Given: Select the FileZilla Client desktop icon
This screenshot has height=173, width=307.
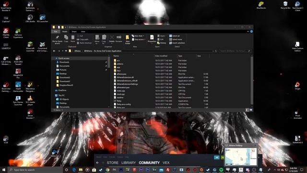Looking at the screenshot, I should tap(6, 33).
